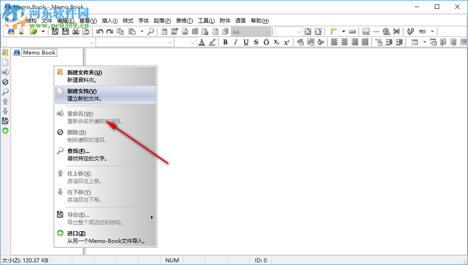Click the ruler icon in the toolbar
This screenshot has height=265, width=468.
[x=334, y=31]
